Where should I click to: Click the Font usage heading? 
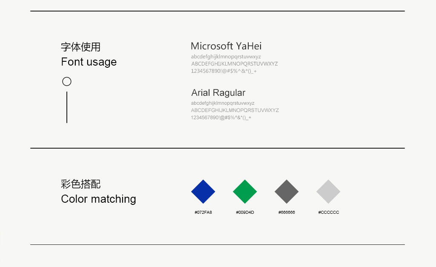(89, 62)
